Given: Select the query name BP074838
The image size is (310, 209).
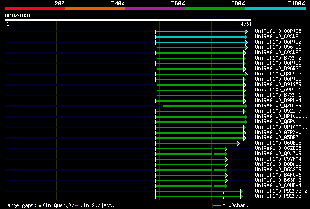Looking at the screenshot, I should pyautogui.click(x=18, y=15).
